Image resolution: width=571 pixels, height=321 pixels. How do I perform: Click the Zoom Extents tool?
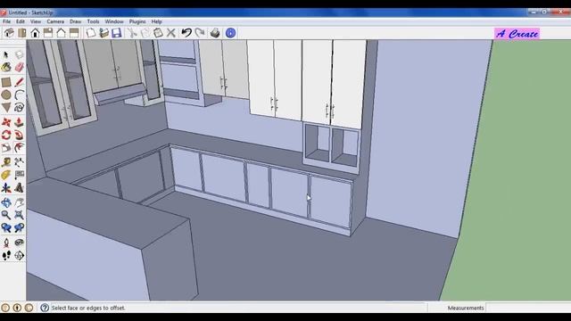(x=19, y=215)
